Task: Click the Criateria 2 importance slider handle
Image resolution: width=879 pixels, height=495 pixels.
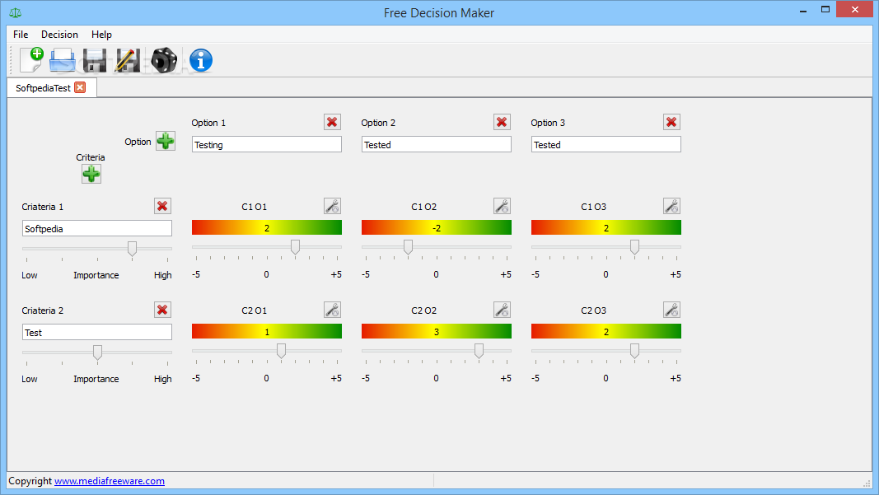Action: coord(97,352)
